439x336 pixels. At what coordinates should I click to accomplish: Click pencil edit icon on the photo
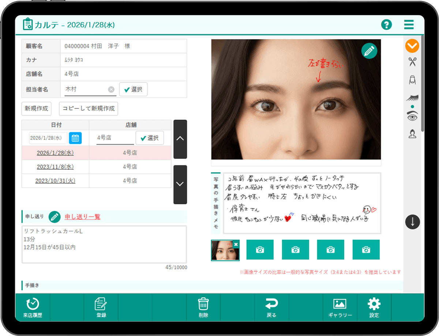point(369,51)
